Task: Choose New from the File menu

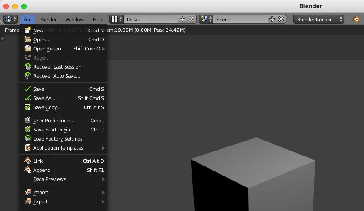Action: pos(64,30)
